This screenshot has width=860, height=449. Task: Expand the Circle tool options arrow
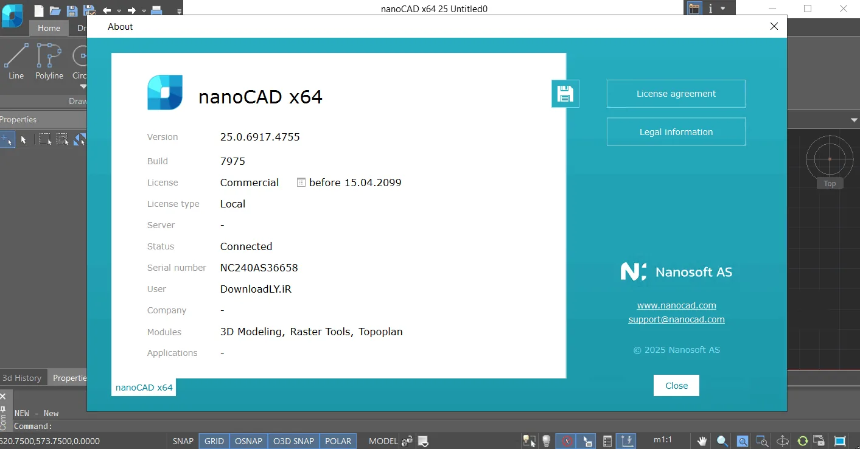(83, 86)
